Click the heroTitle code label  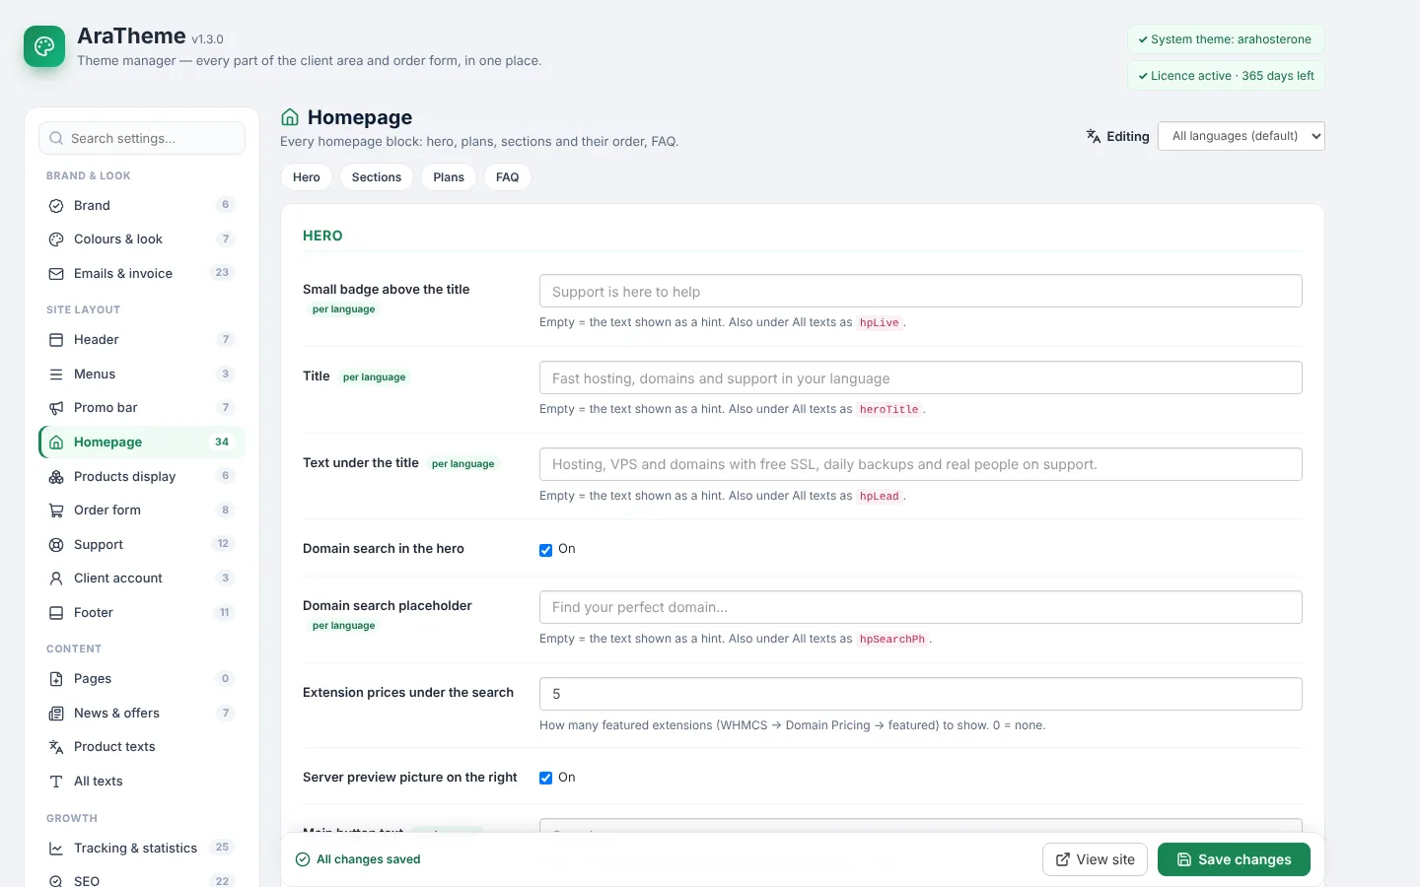pos(888,410)
